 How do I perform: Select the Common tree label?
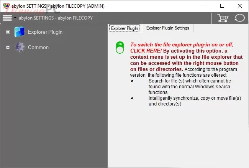[38, 47]
